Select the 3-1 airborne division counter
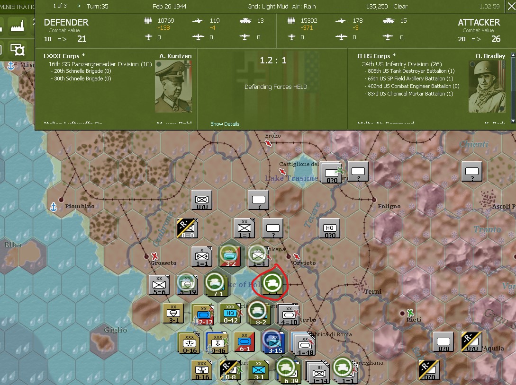This screenshot has height=385, width=516. coord(173,313)
